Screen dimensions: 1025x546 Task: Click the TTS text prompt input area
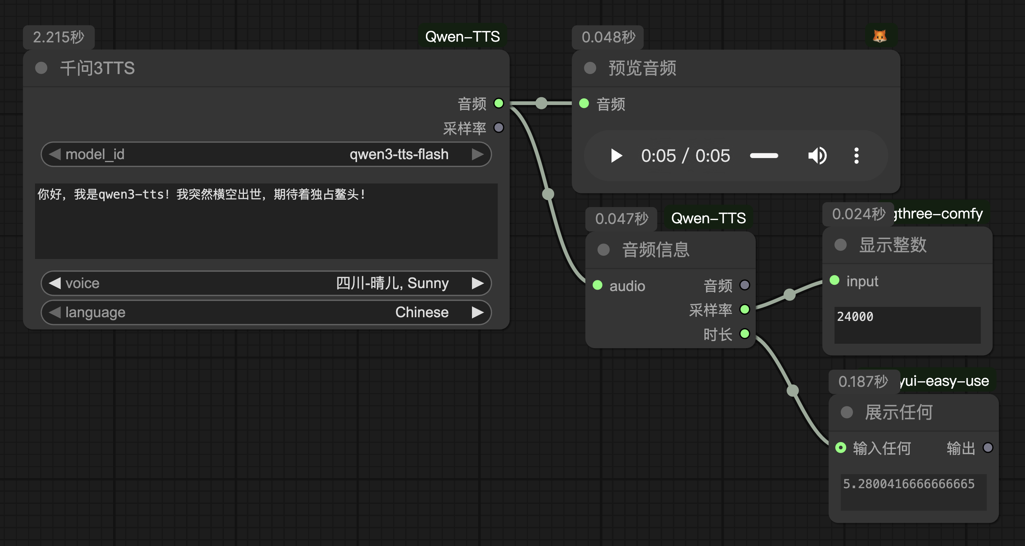point(266,221)
